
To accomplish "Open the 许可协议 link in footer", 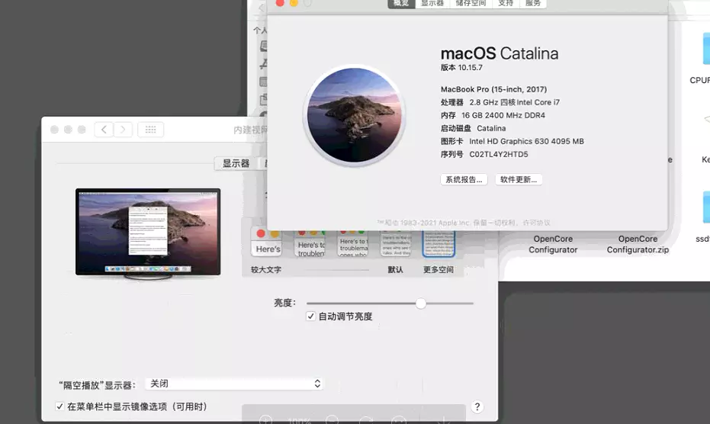I will pyautogui.click(x=536, y=223).
